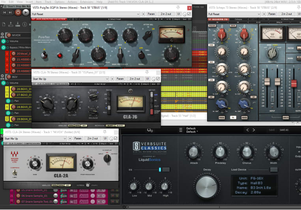Toggle the PuigTec EQP1A bypass checkbox
Screen dimensions: 301x210
[x=189, y=14]
